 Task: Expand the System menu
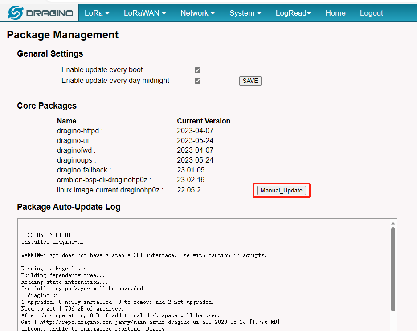tap(245, 13)
